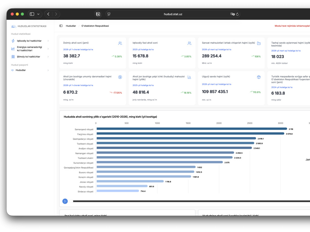Go back with the browser back arrow
310x232 pixels.
click(x=48, y=14)
